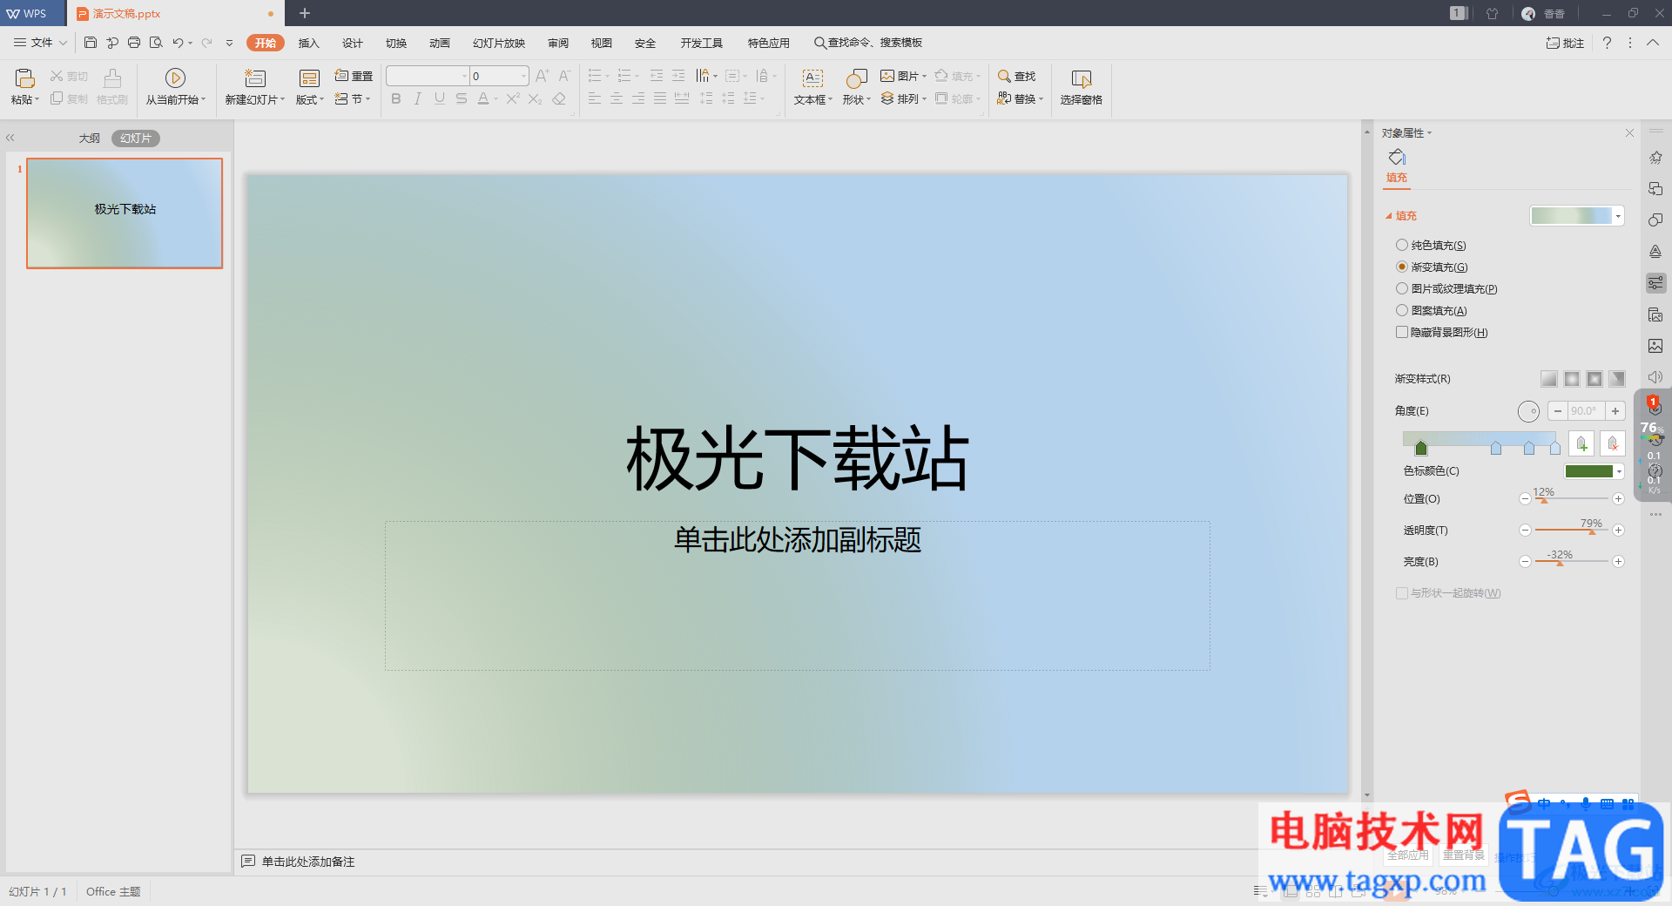Select Solid Fill (纯色填充) radio button

click(1402, 245)
